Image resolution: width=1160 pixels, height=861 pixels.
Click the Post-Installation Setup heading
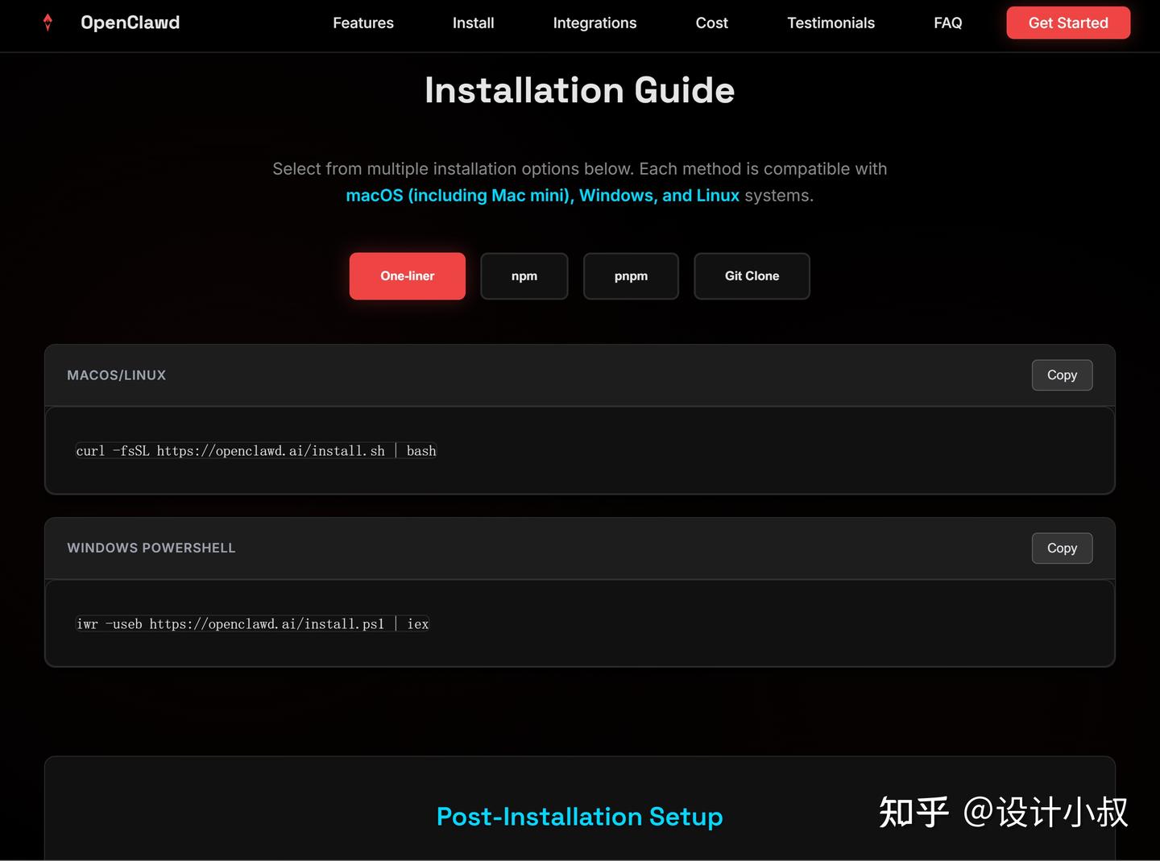[x=580, y=817]
